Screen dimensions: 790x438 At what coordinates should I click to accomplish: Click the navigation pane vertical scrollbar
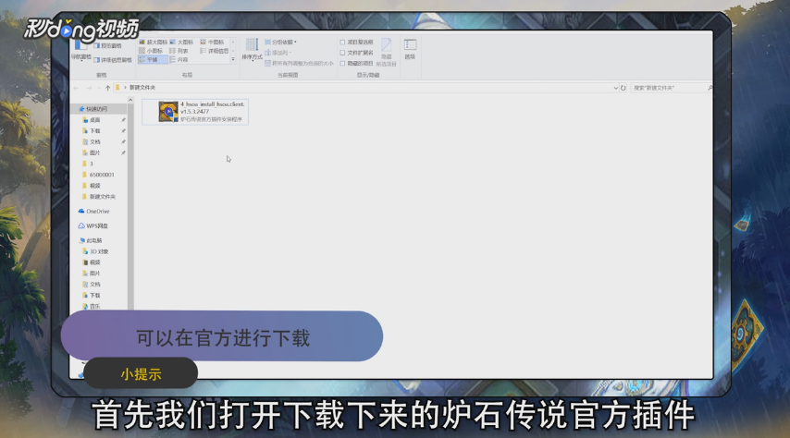130,206
